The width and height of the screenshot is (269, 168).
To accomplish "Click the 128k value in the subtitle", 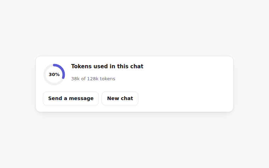I will point(93,79).
